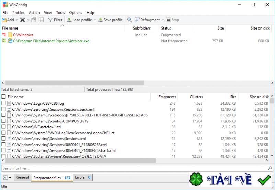The width and height of the screenshot is (275, 190).
Task: Sort by Status column header
Action: (177, 28)
